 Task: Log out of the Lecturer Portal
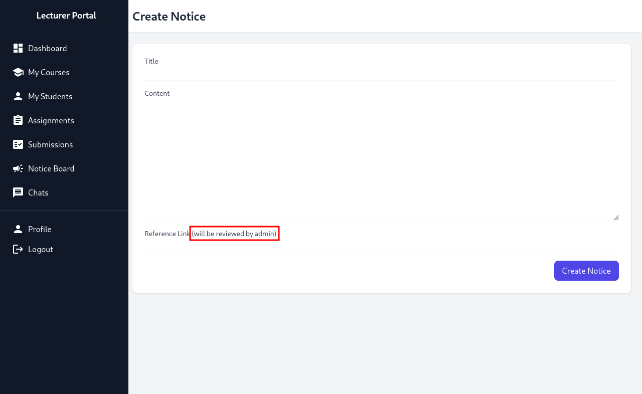click(x=40, y=249)
